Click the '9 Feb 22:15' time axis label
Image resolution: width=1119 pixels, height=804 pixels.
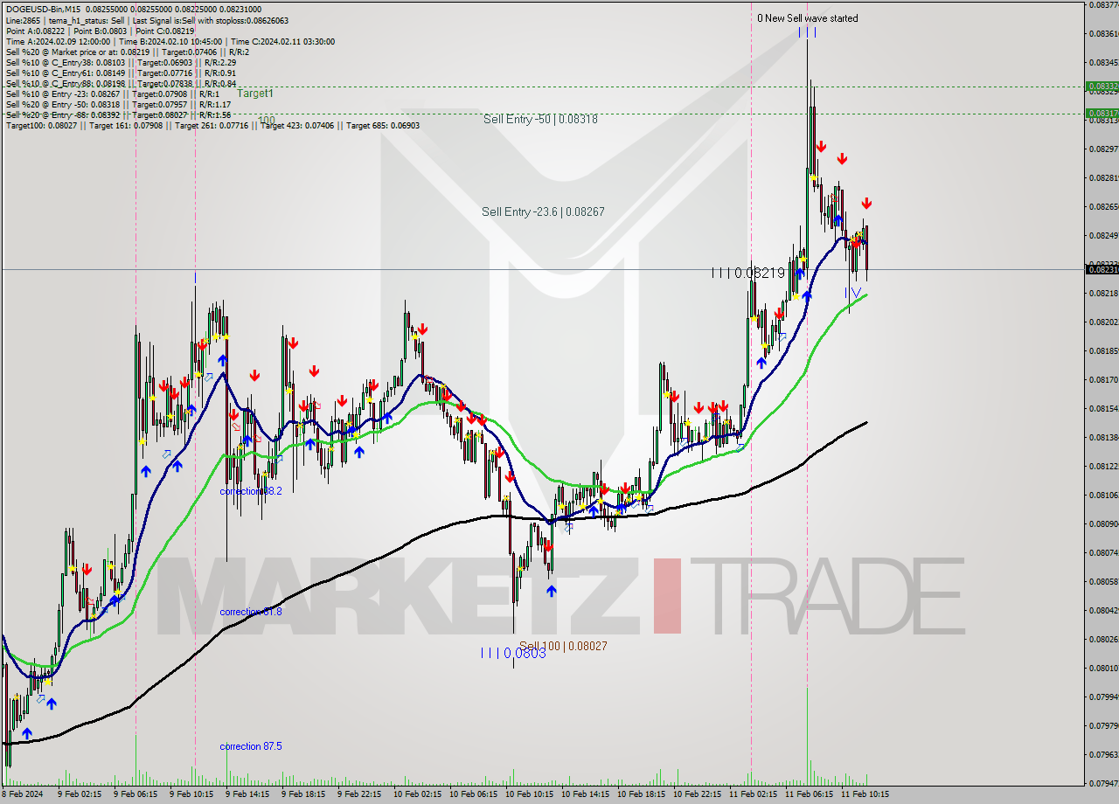359,794
